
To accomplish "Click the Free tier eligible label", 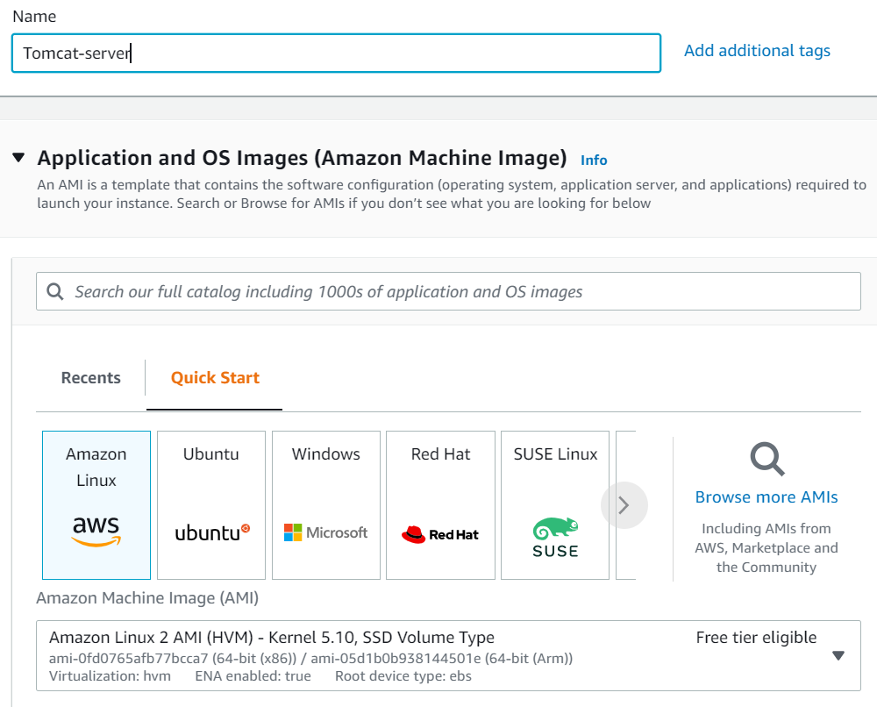I will pyautogui.click(x=756, y=638).
